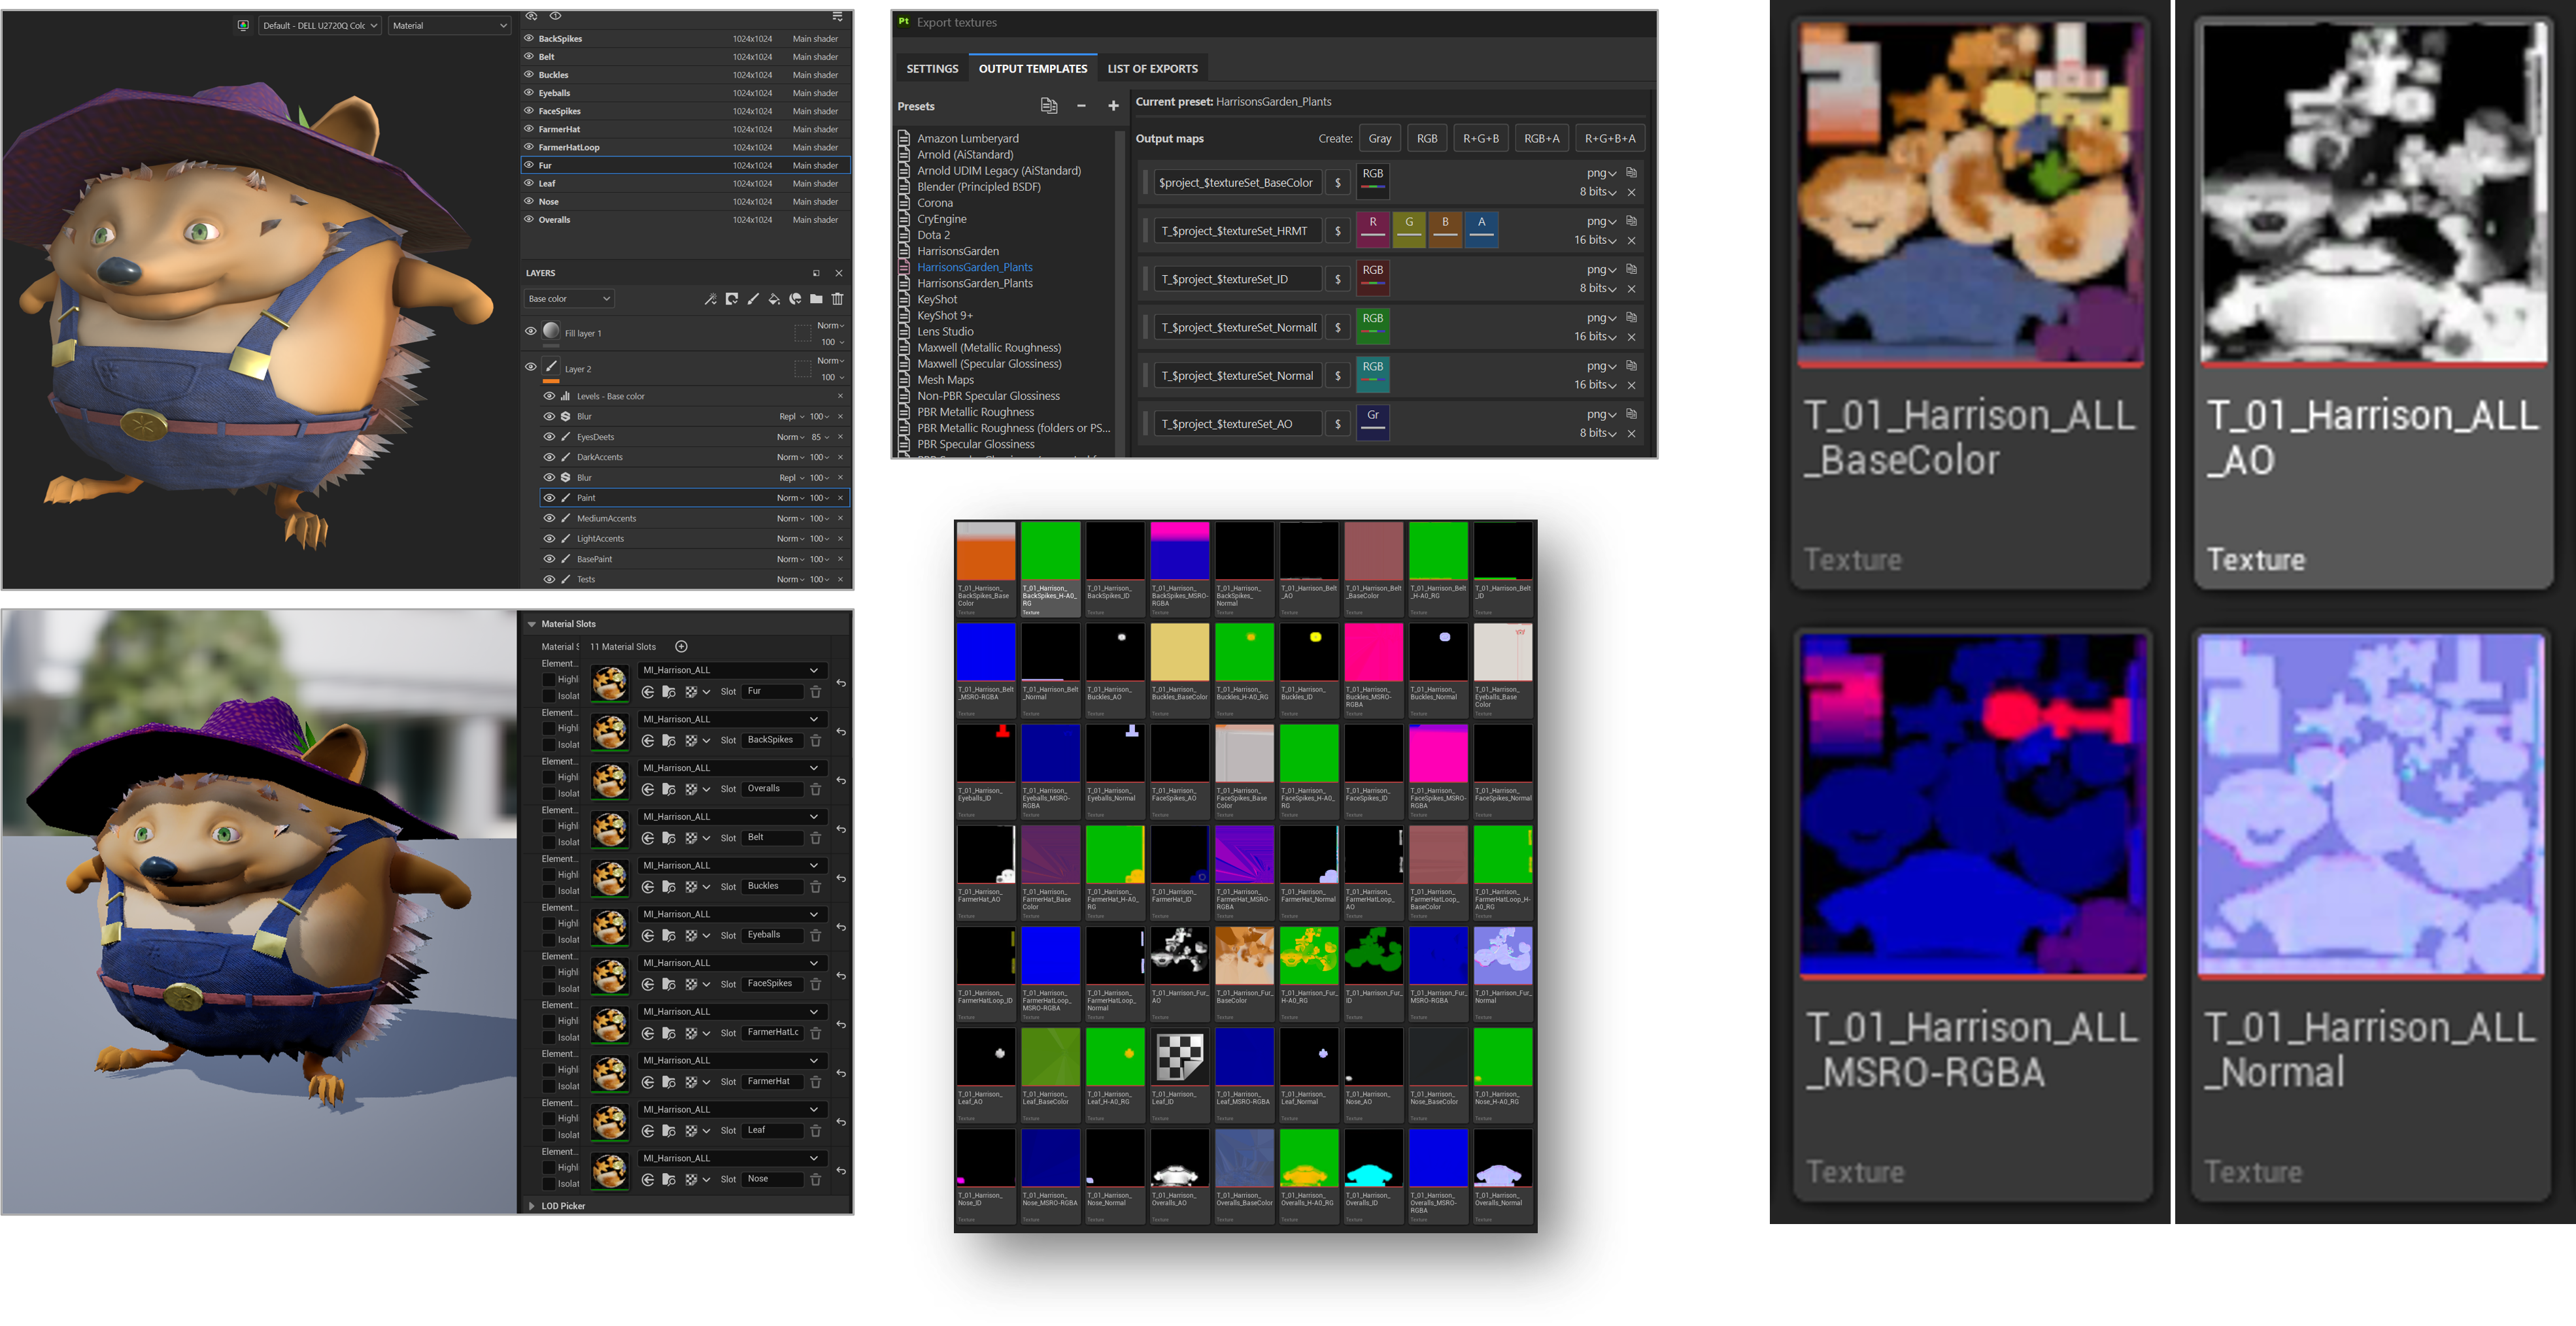Click the A channel swatch of HRMT map
The image size is (2576, 1326).
tap(1481, 230)
